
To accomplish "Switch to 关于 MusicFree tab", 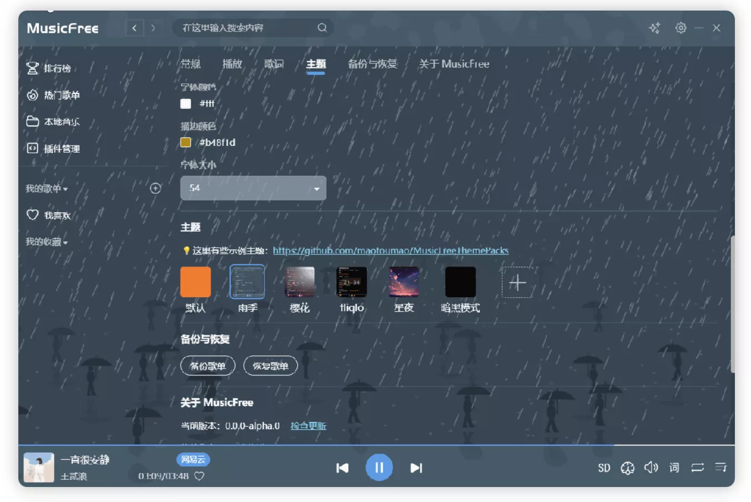I will point(454,64).
